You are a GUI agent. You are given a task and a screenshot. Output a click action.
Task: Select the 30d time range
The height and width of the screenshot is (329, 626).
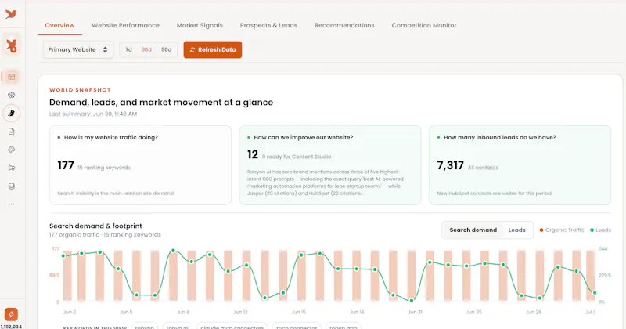click(146, 49)
